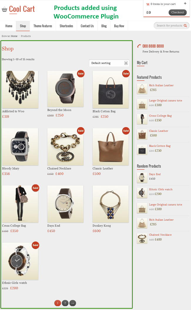Click the phone icon beside number
This screenshot has height=310, width=191.
[x=139, y=46]
